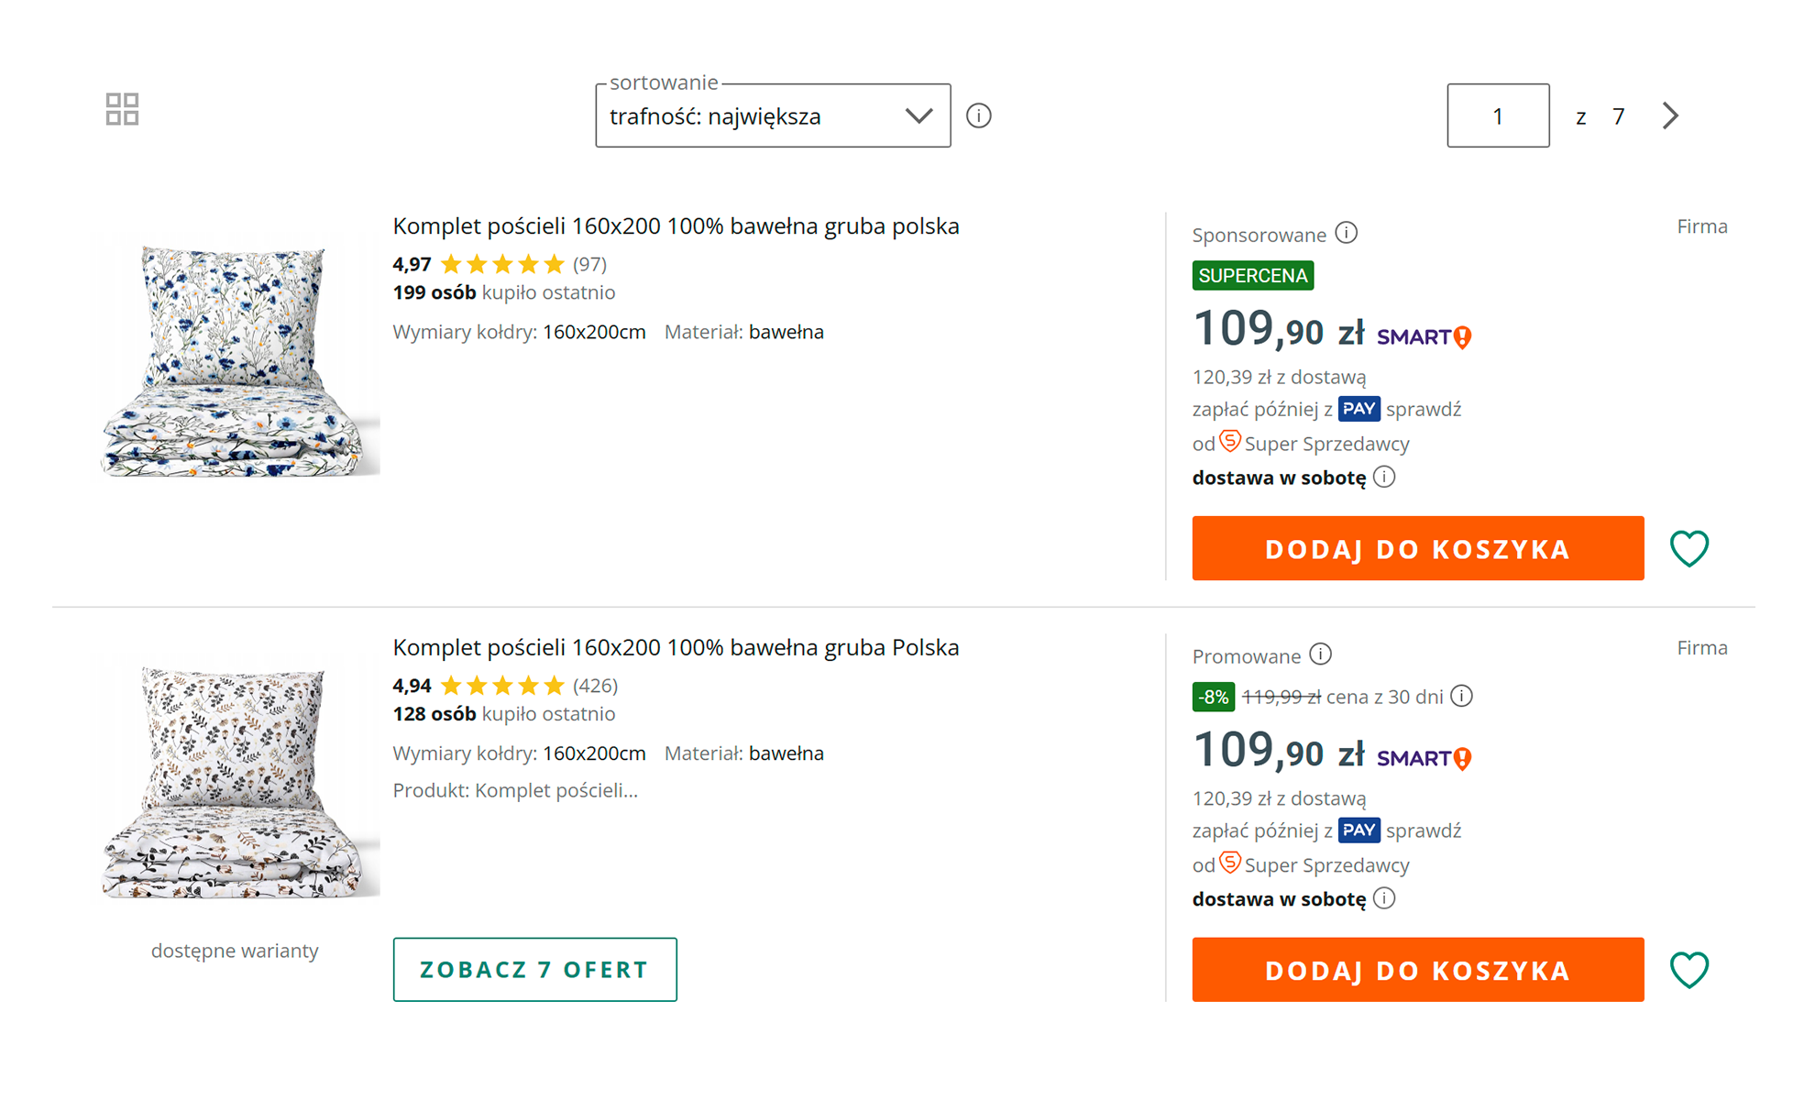This screenshot has width=1815, height=1100.
Task: Add first bedding set to favorites
Action: pyautogui.click(x=1688, y=549)
